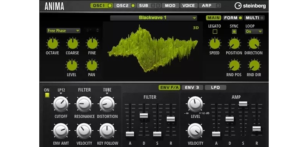Click the amp envelope Attack fader
Screen dimensions: 308x147
216,134
